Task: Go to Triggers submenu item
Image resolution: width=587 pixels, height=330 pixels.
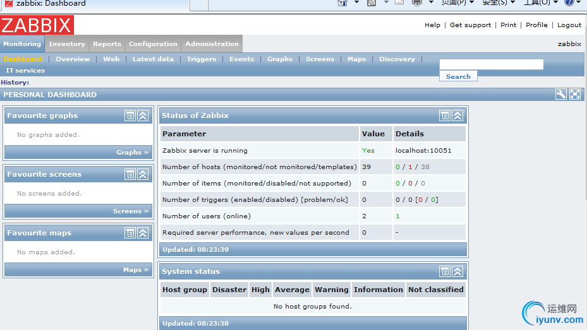Action: [202, 59]
